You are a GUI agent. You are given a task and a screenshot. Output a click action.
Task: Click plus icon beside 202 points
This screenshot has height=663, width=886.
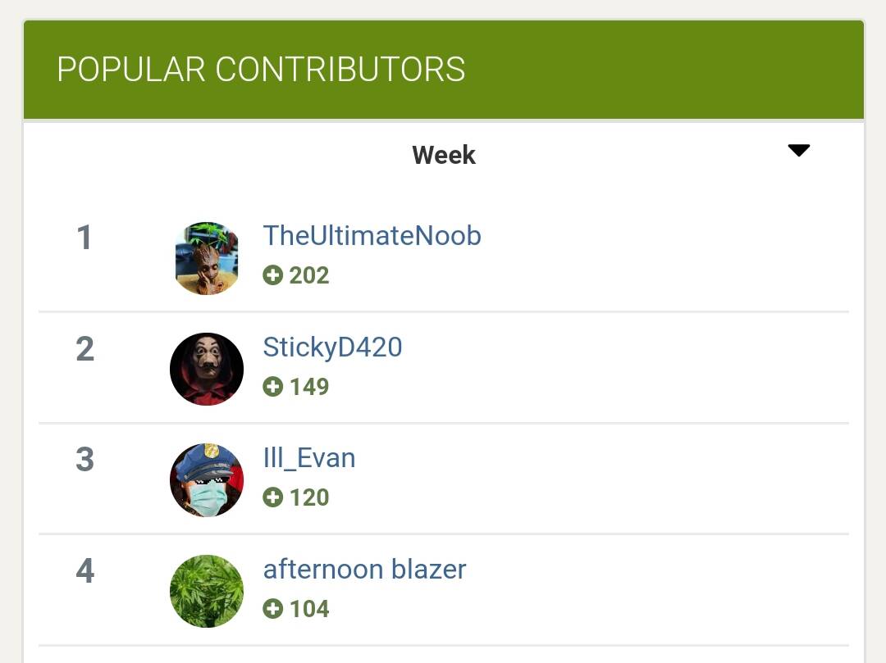pos(273,275)
